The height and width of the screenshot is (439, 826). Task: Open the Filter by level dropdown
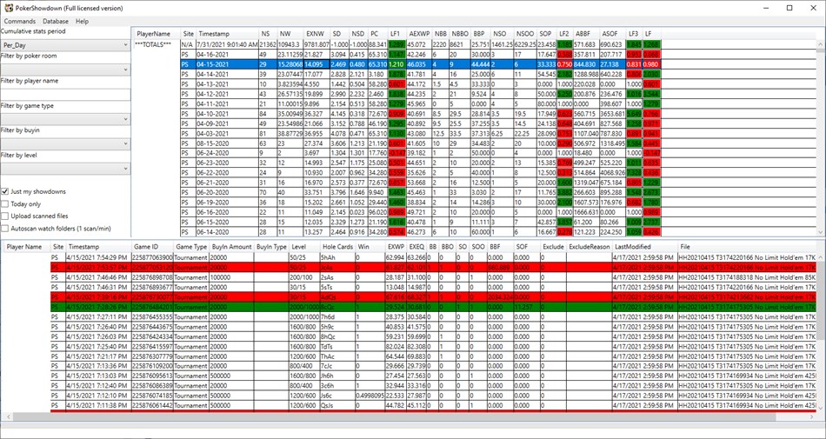(x=65, y=169)
